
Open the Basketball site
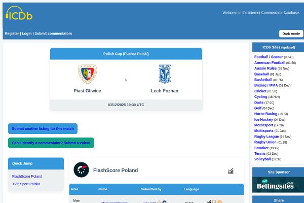(x=263, y=80)
